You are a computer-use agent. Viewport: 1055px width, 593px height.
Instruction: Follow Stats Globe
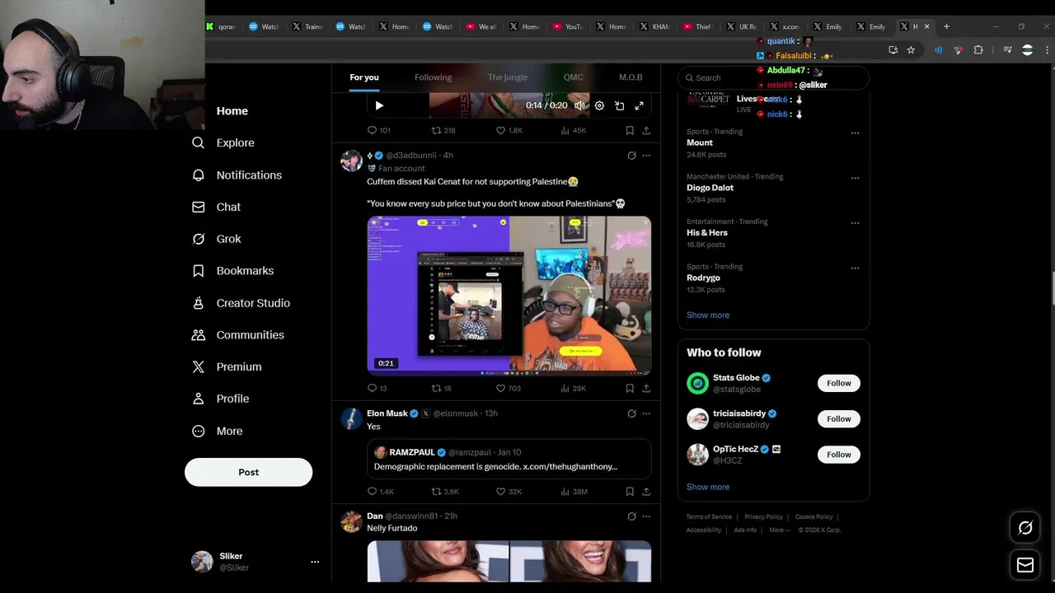coord(838,383)
